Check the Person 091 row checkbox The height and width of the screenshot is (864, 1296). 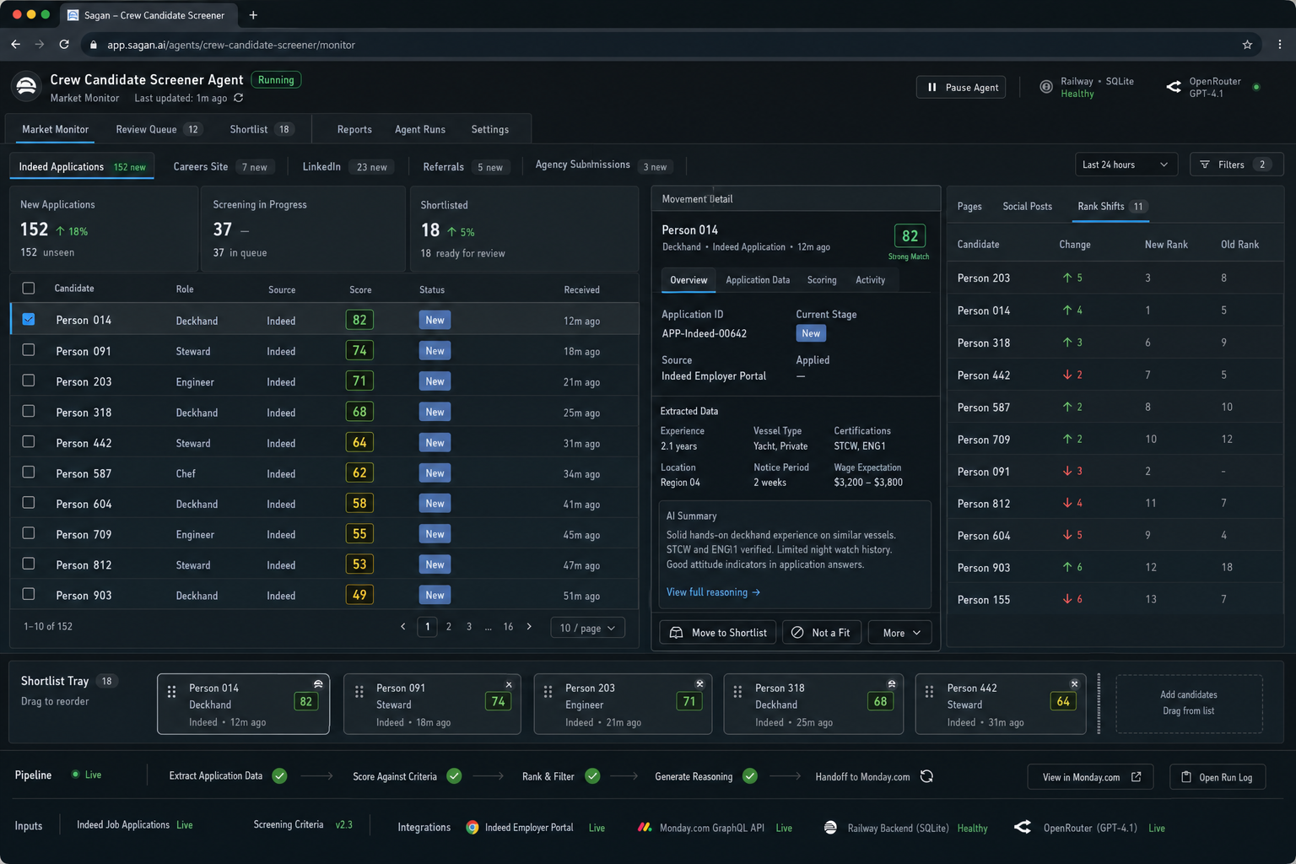29,350
